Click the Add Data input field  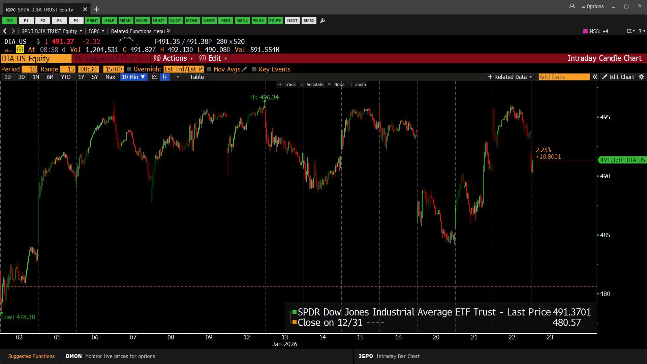pos(564,77)
